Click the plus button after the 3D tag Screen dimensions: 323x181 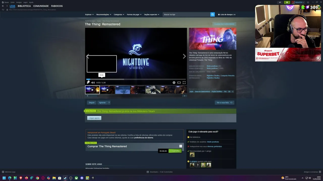coord(233,92)
